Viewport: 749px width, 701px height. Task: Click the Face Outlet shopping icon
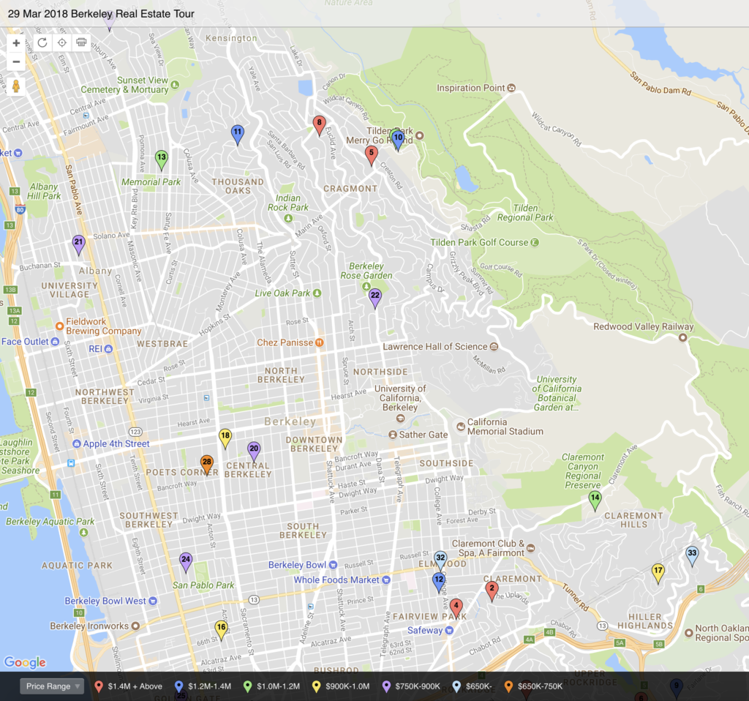coord(55,342)
